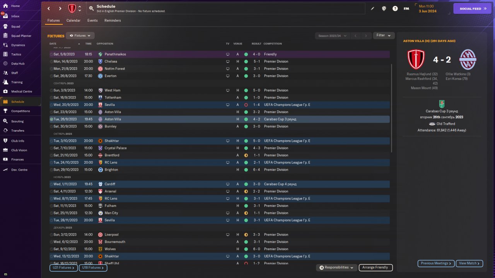This screenshot has height=278, width=495.
Task: Open the Fixtures view dropdown beside heading
Action: click(80, 36)
